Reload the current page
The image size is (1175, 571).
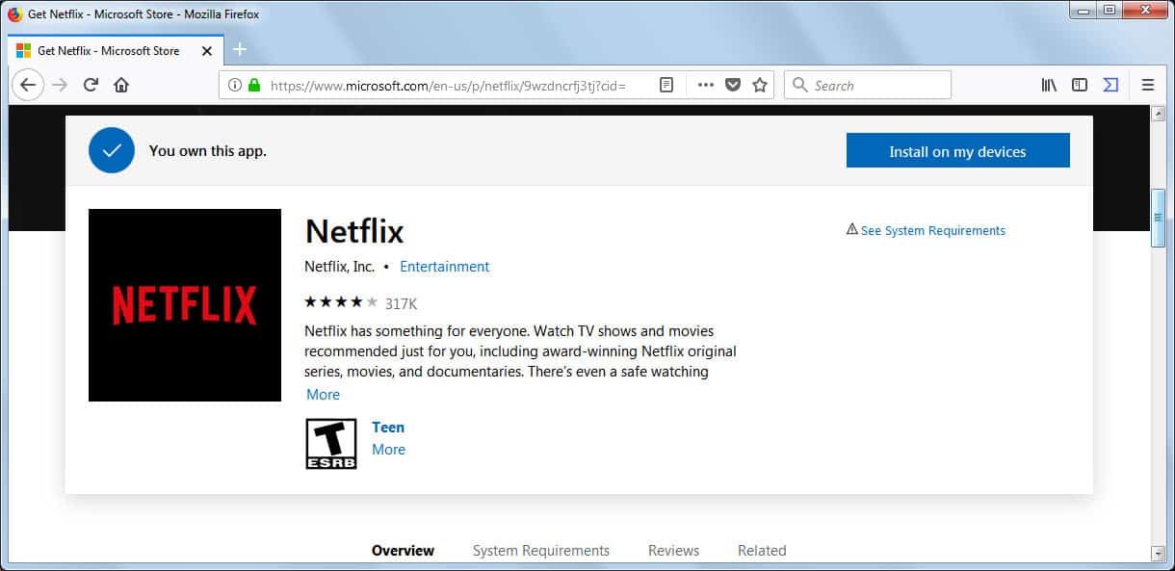(91, 85)
